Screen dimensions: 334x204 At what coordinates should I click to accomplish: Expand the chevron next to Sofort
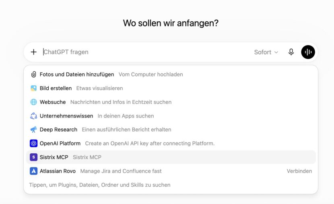276,52
